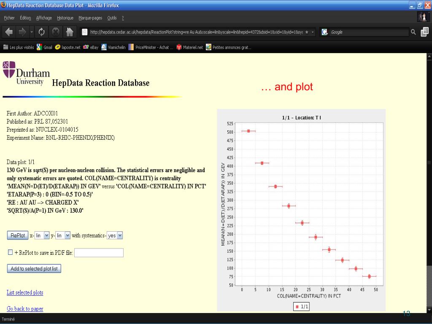Image resolution: width=432 pixels, height=324 pixels.
Task: Open the List selected plots link
Action: point(25,293)
